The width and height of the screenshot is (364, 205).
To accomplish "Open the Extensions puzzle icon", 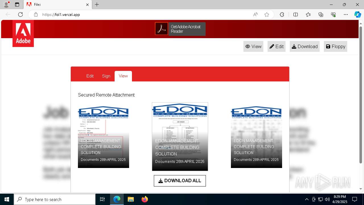I will point(282,15).
